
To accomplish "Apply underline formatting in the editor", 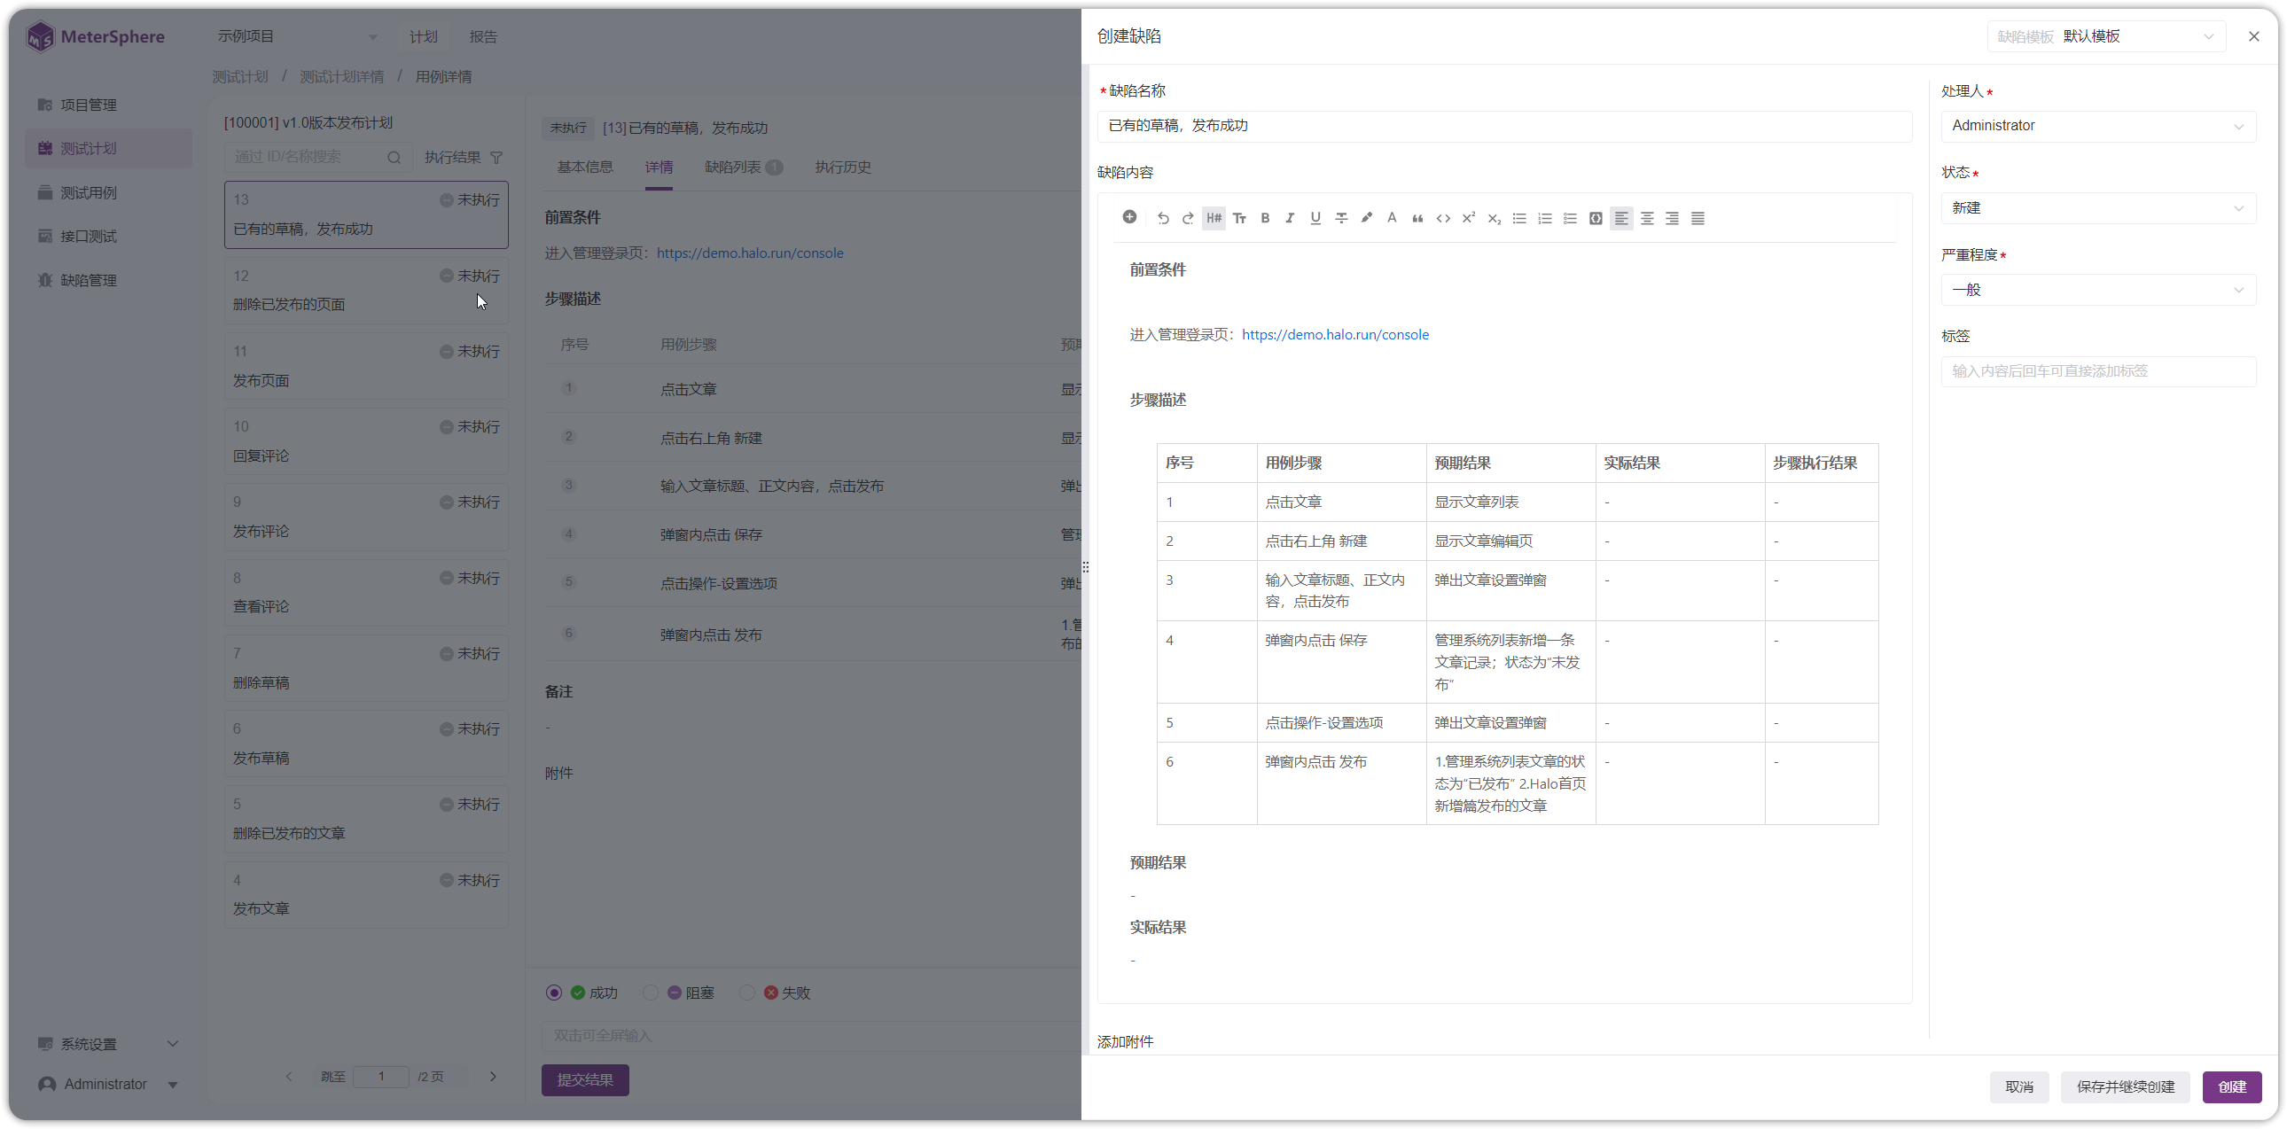I will tap(1315, 218).
